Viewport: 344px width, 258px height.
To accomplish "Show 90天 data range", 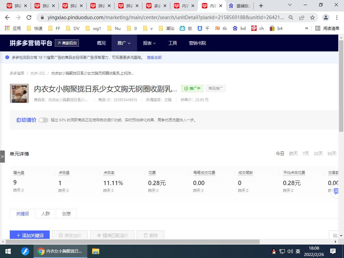I will [332, 154].
